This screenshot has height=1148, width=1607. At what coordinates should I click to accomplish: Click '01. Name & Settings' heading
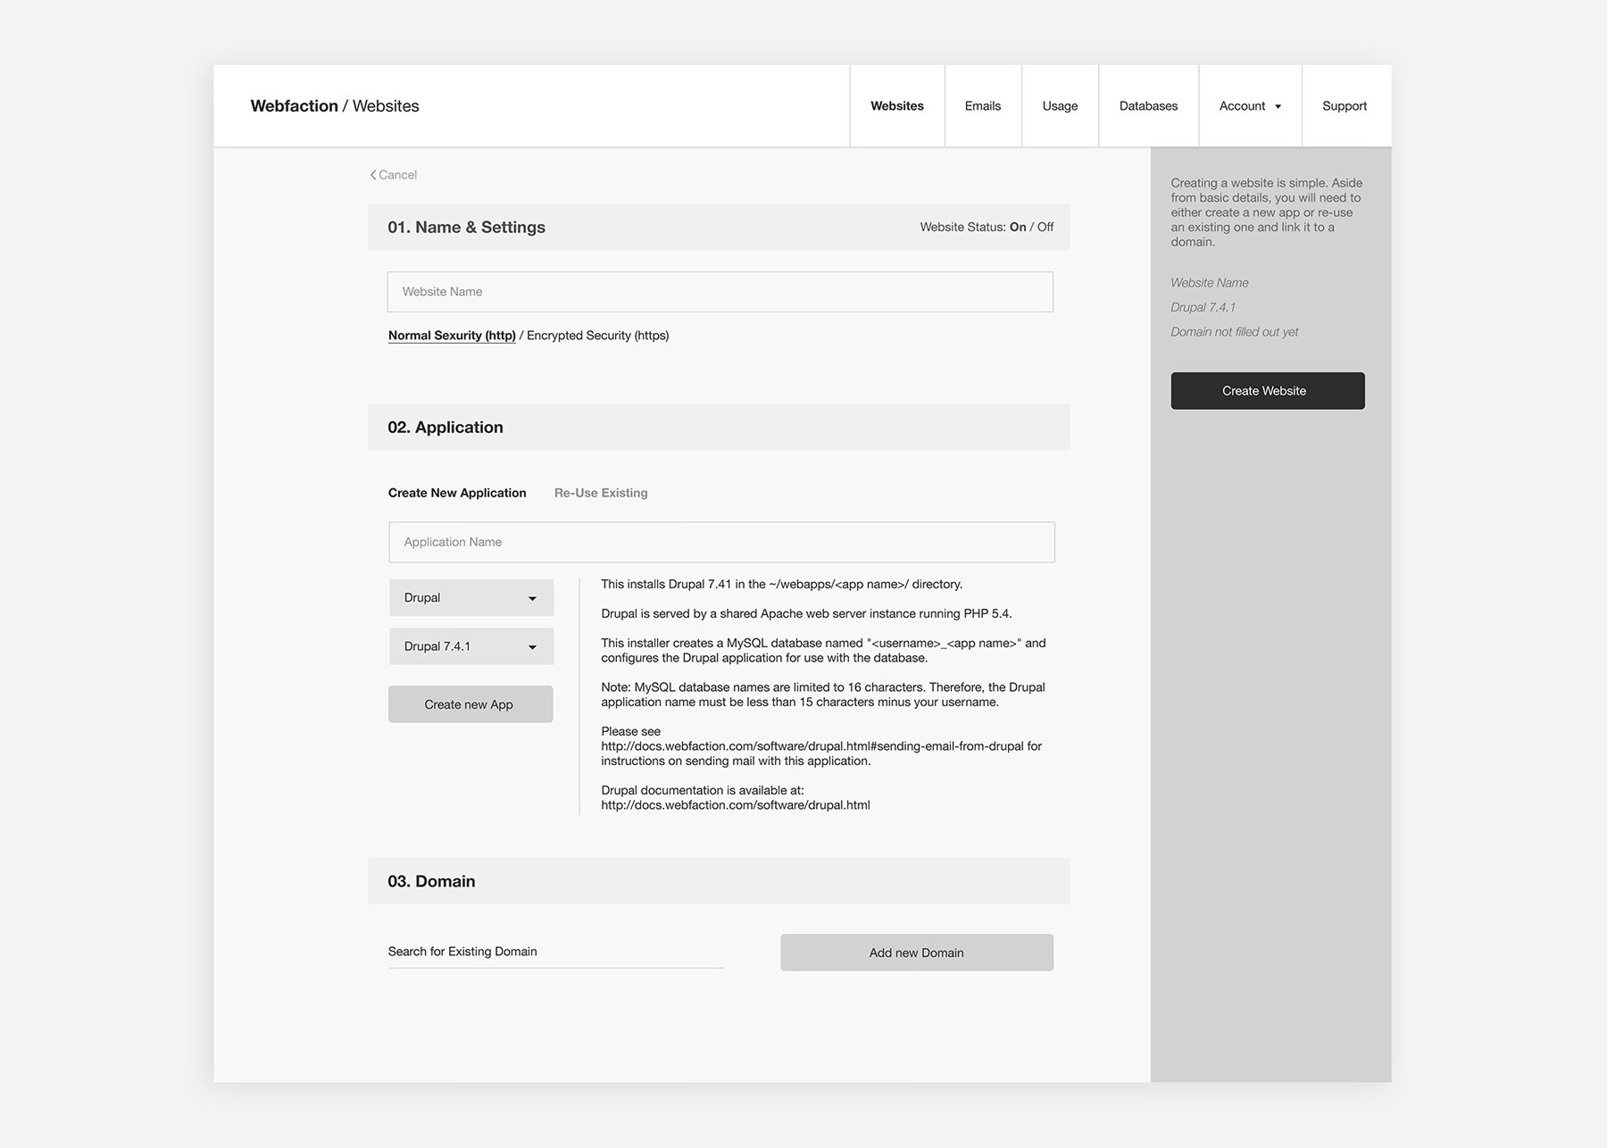pos(466,228)
